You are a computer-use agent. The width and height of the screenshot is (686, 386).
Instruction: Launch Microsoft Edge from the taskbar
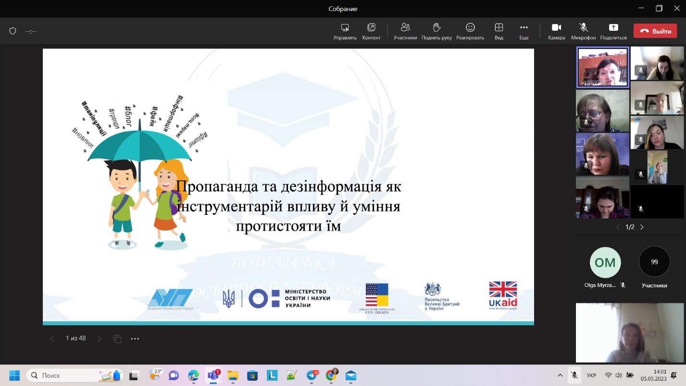(x=193, y=375)
